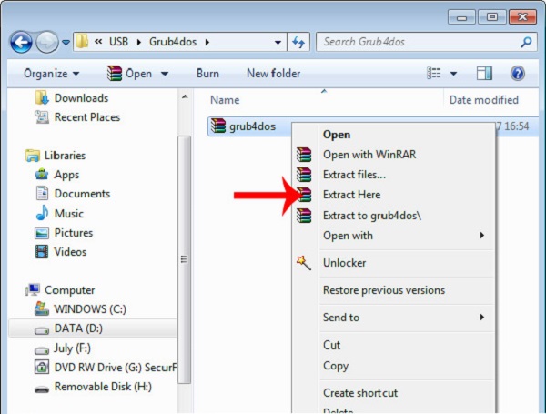546x414 pixels.
Task: Click the folder icon in address bar
Action: click(82, 42)
